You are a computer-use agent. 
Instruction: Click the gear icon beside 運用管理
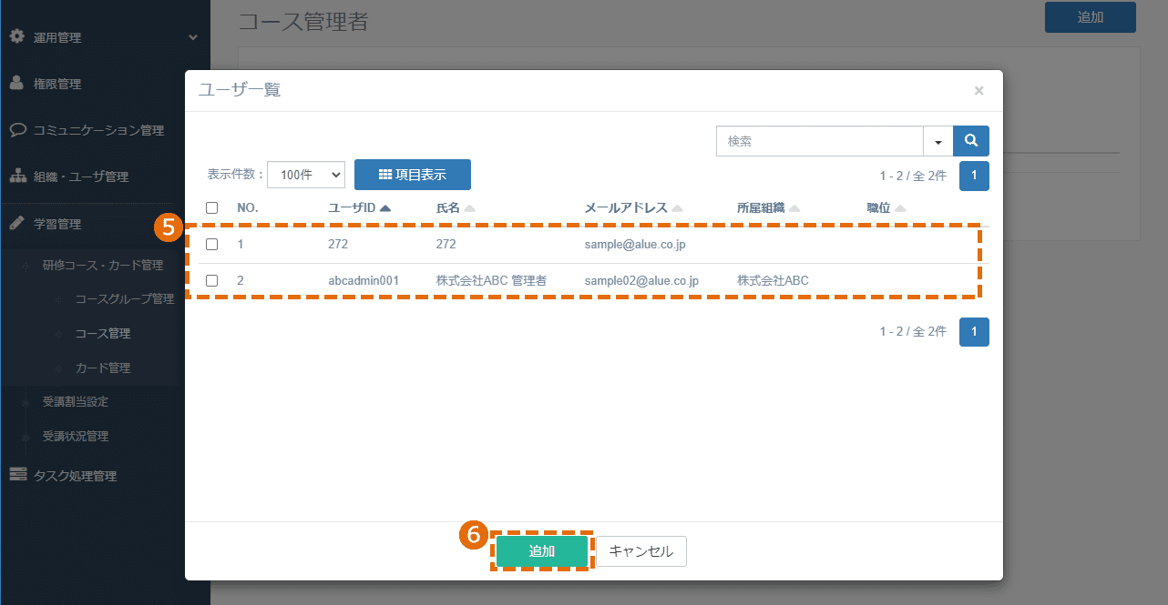16,36
